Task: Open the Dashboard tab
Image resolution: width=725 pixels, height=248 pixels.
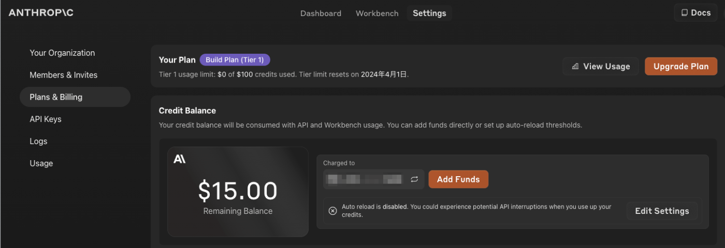Action: tap(321, 13)
